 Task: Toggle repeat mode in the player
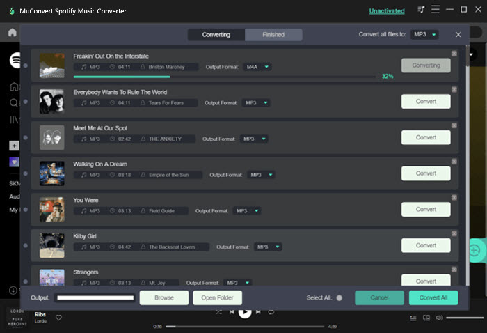coord(271,312)
